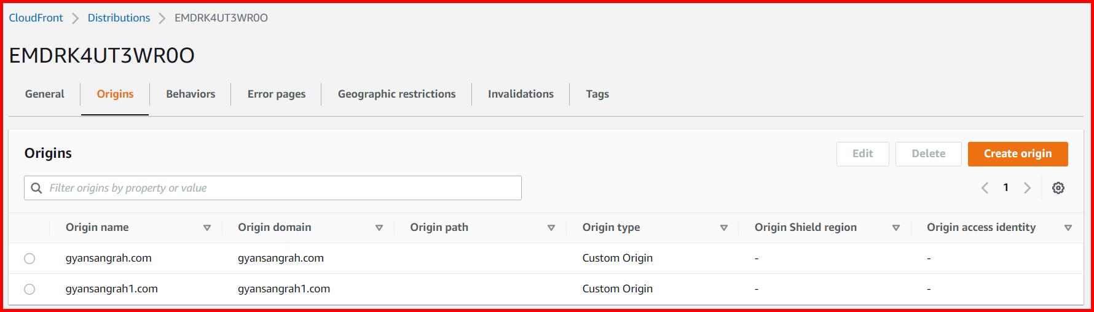Navigate to Distributions breadcrumb link

(x=119, y=18)
